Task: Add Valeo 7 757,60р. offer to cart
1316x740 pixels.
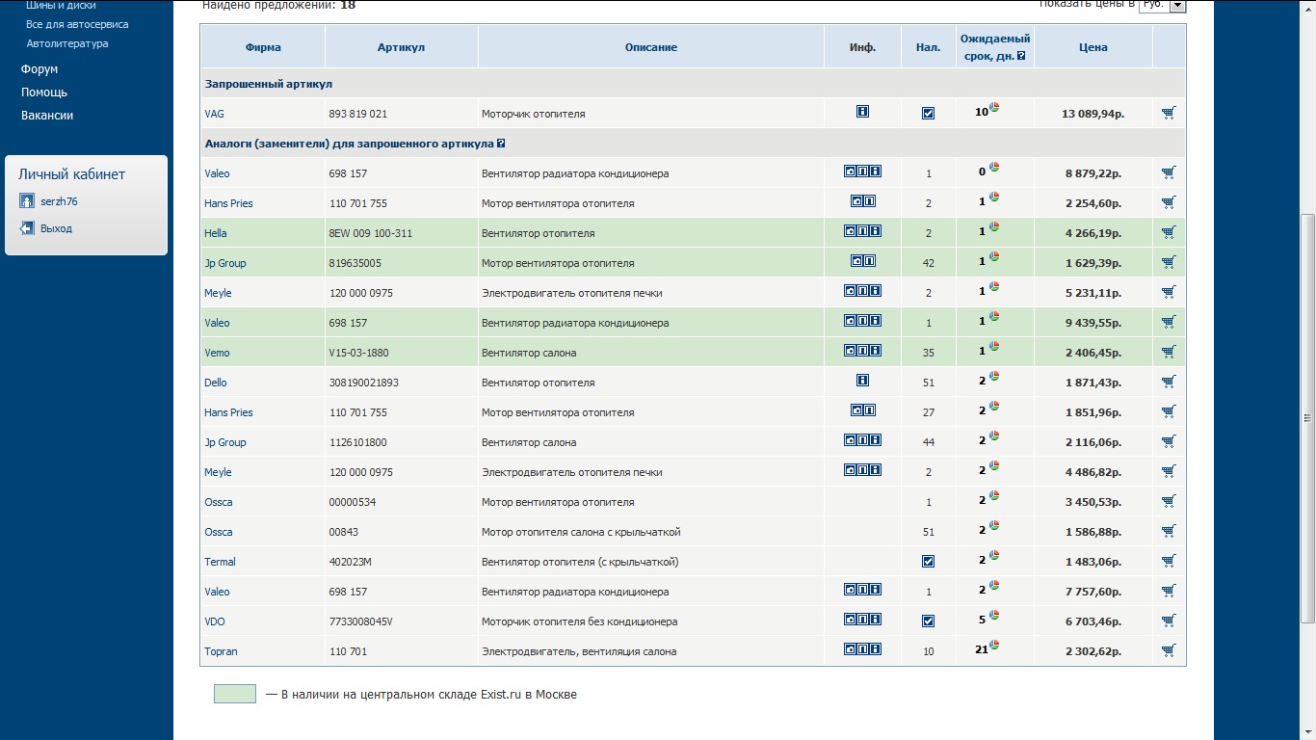Action: [1169, 591]
